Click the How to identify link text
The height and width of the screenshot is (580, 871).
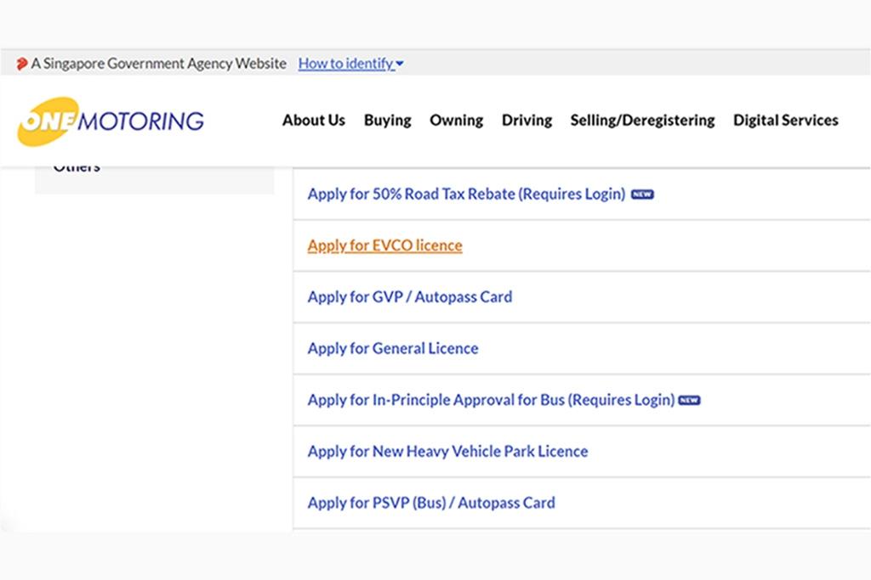coord(345,64)
